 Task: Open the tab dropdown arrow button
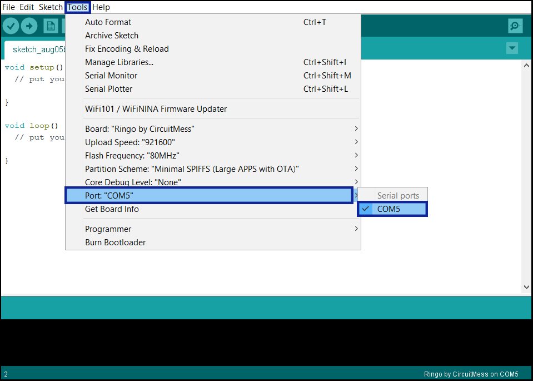coord(512,48)
